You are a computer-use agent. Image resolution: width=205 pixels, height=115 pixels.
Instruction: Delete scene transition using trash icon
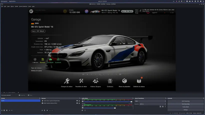pyautogui.click(x=163, y=107)
